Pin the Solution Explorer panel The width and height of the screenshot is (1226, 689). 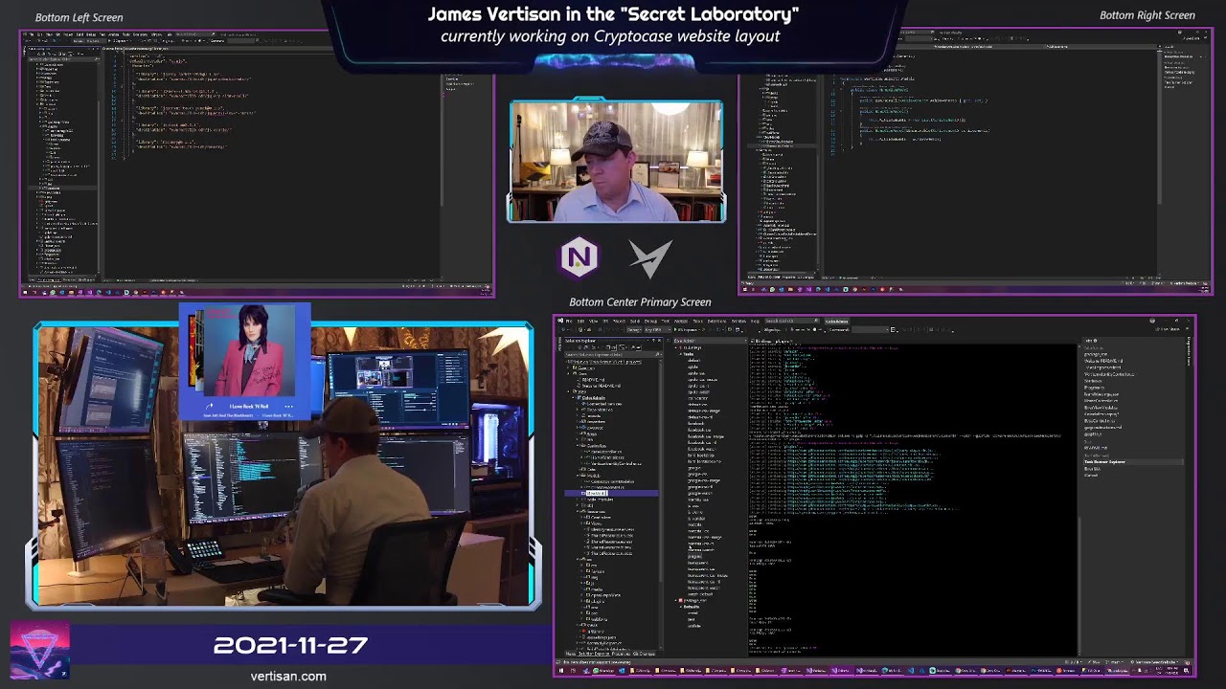click(653, 341)
